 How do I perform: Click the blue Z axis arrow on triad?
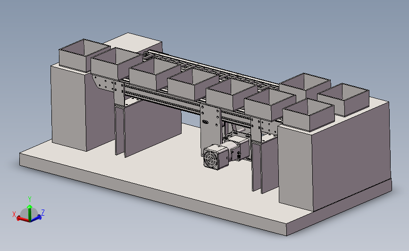(x=36, y=218)
